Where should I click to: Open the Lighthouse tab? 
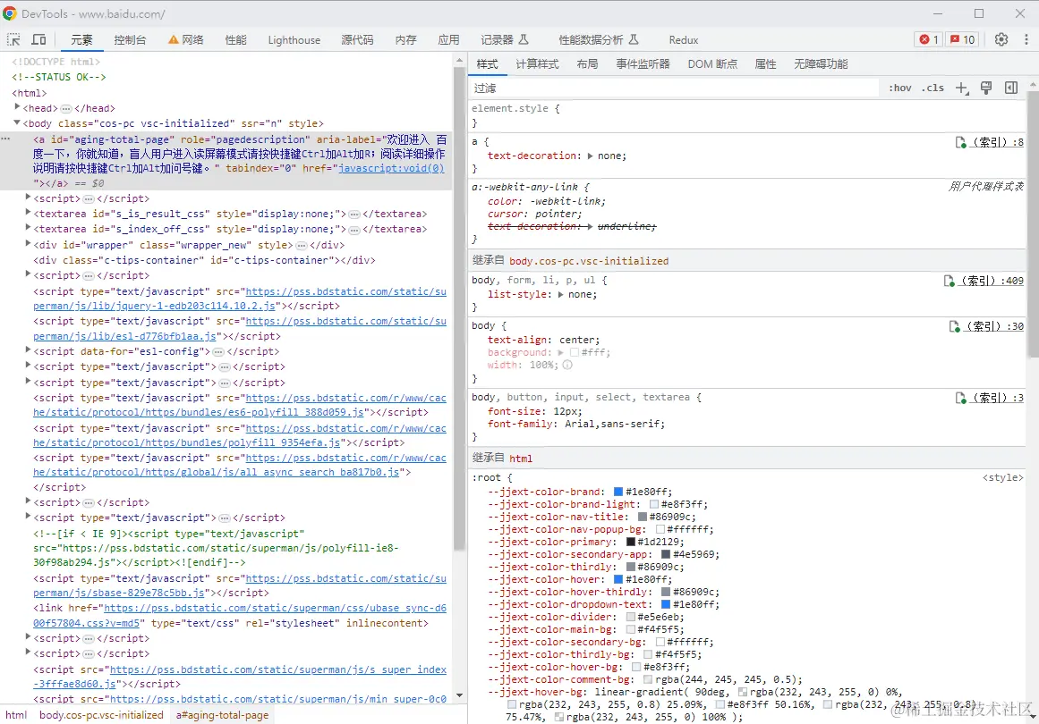pos(294,39)
